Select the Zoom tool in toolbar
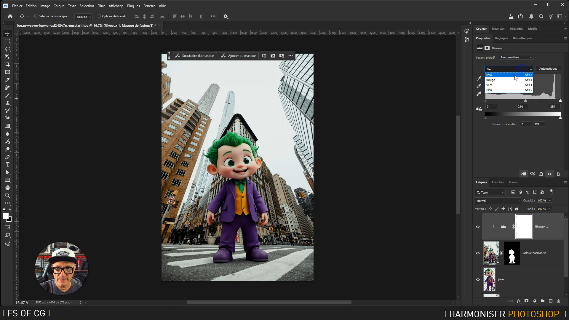The height and width of the screenshot is (320, 569). pyautogui.click(x=8, y=196)
